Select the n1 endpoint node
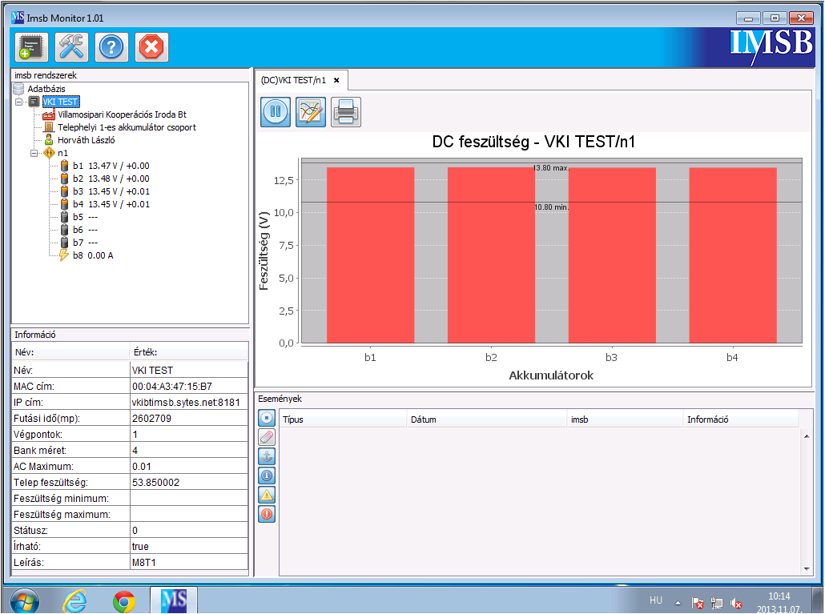The width and height of the screenshot is (825, 614). 62,153
